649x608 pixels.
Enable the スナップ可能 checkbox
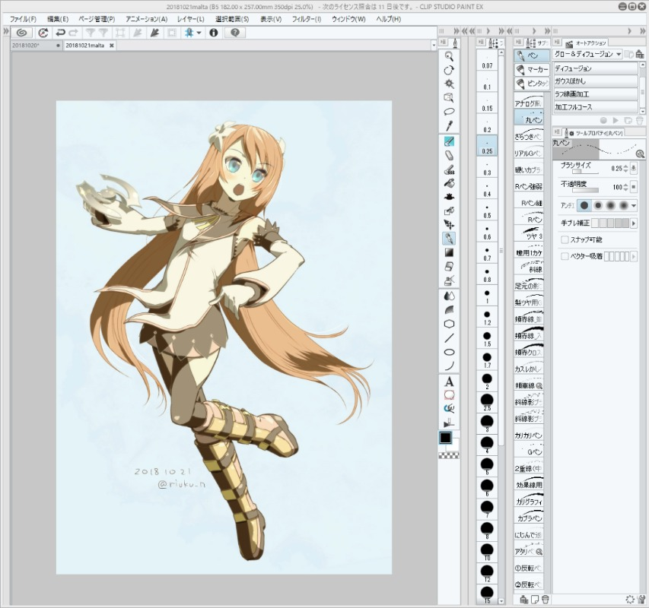click(565, 239)
